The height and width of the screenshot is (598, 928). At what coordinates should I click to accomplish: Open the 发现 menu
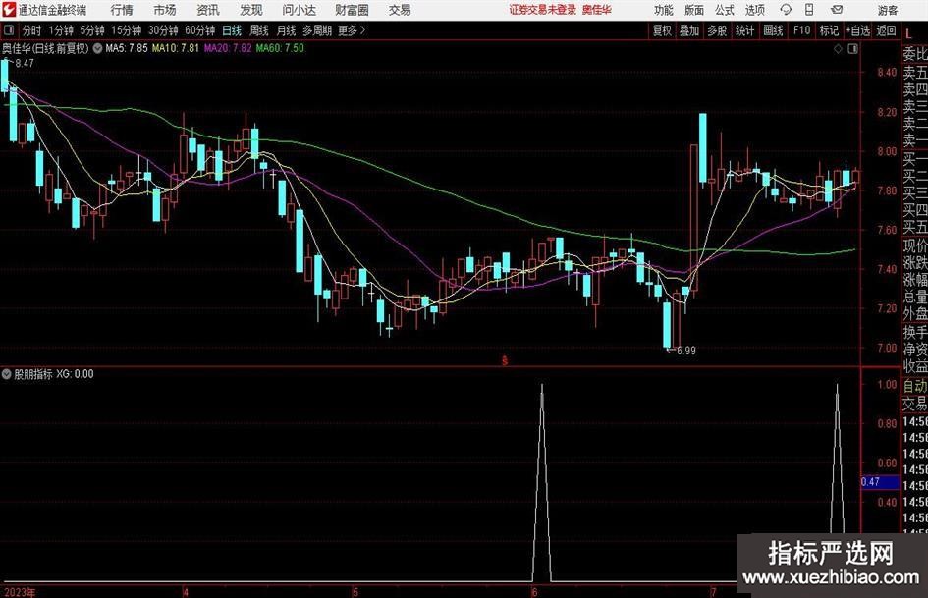251,10
